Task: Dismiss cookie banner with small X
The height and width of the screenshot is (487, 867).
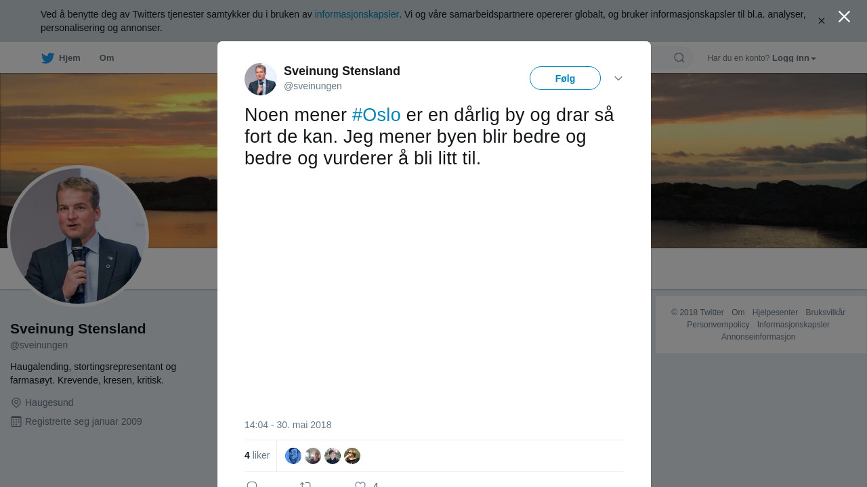Action: (821, 21)
